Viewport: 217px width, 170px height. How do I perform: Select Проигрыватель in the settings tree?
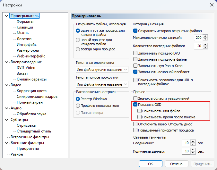pyautogui.click(x=24, y=16)
